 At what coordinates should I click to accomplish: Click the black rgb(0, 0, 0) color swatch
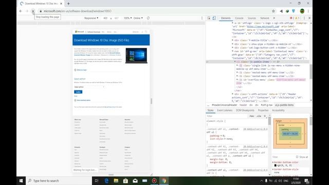pyautogui.click(x=276, y=165)
